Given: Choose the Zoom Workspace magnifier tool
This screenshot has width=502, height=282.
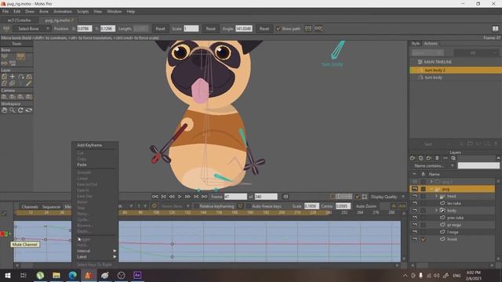Looking at the screenshot, I should (x=13, y=110).
